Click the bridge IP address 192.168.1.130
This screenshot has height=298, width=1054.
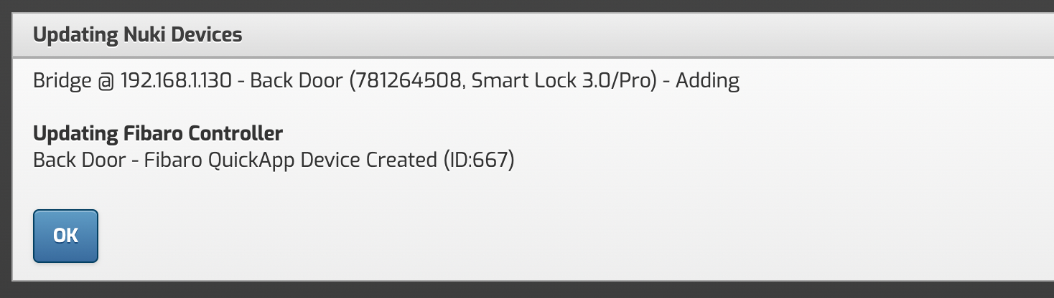[x=176, y=80]
